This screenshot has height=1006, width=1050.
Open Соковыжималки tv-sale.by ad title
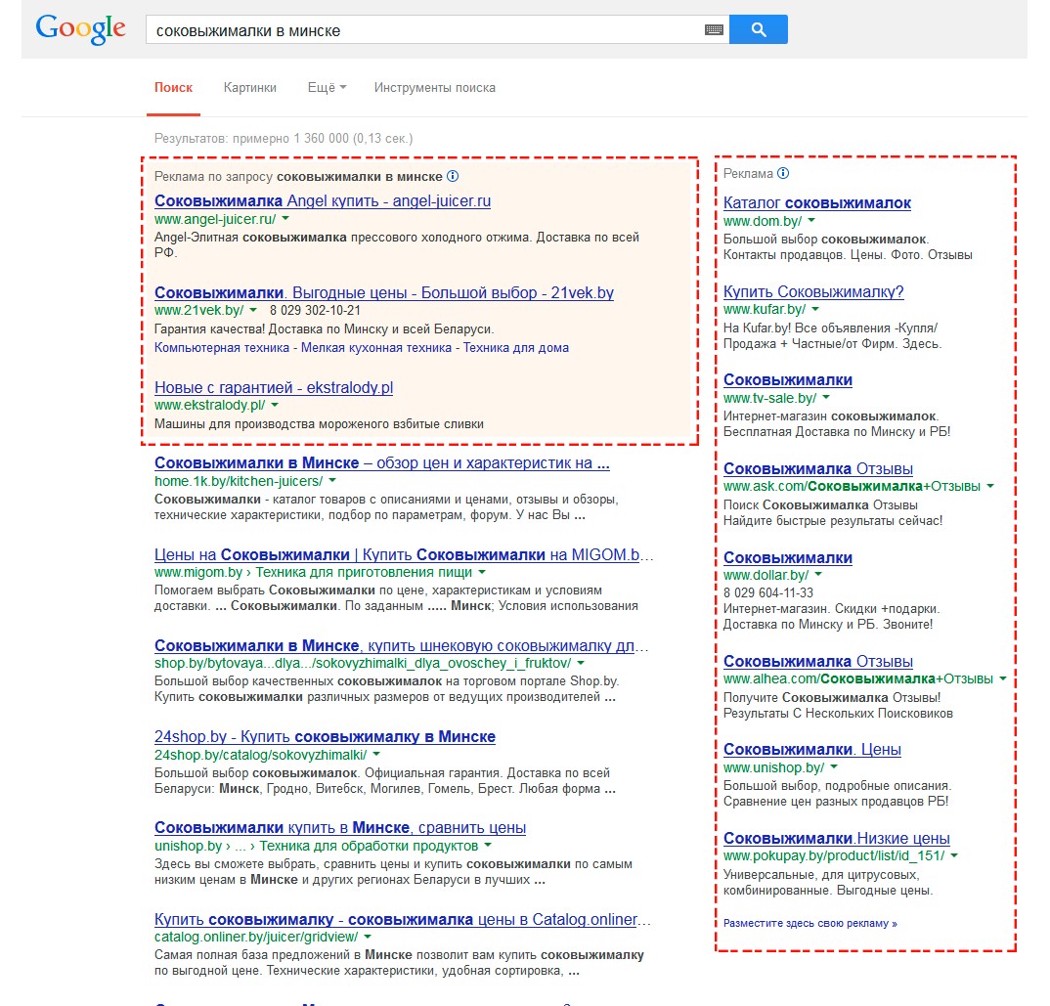(x=788, y=379)
